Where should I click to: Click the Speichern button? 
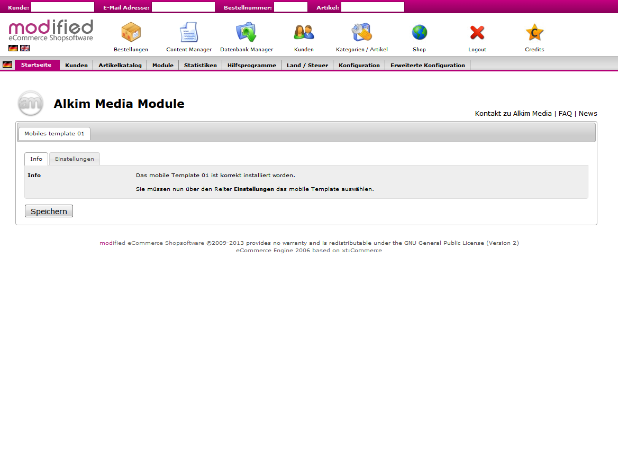pos(49,211)
